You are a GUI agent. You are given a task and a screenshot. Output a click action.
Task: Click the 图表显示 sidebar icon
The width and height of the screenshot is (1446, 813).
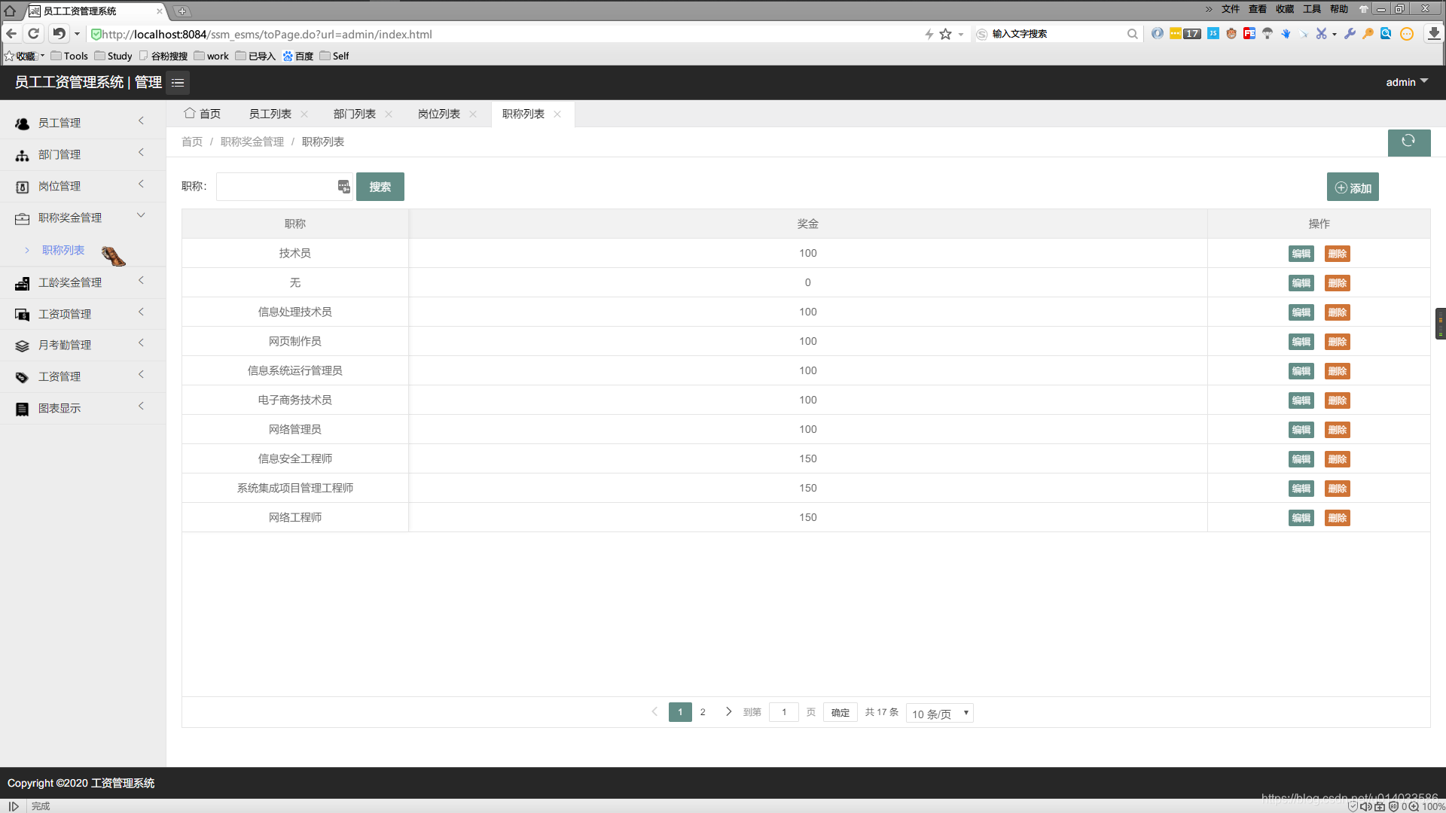(23, 409)
